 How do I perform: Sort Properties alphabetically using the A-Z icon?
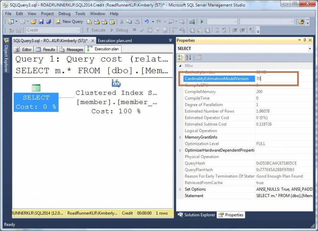188,58
